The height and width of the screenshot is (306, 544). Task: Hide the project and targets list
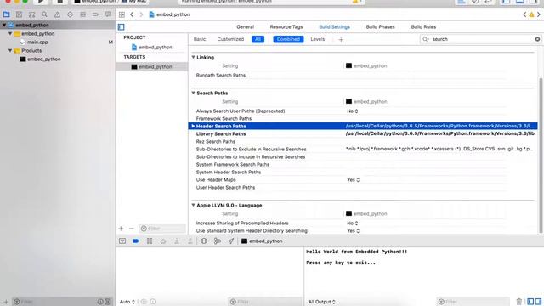coord(121,26)
